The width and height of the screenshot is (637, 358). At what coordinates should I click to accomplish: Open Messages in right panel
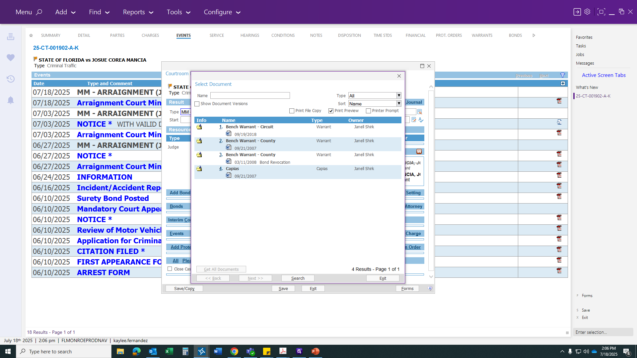coord(585,63)
